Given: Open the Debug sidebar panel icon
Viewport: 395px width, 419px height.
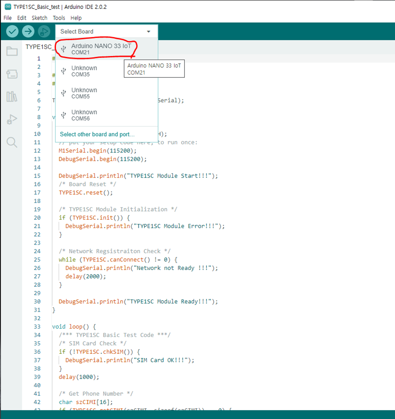Looking at the screenshot, I should click(12, 119).
